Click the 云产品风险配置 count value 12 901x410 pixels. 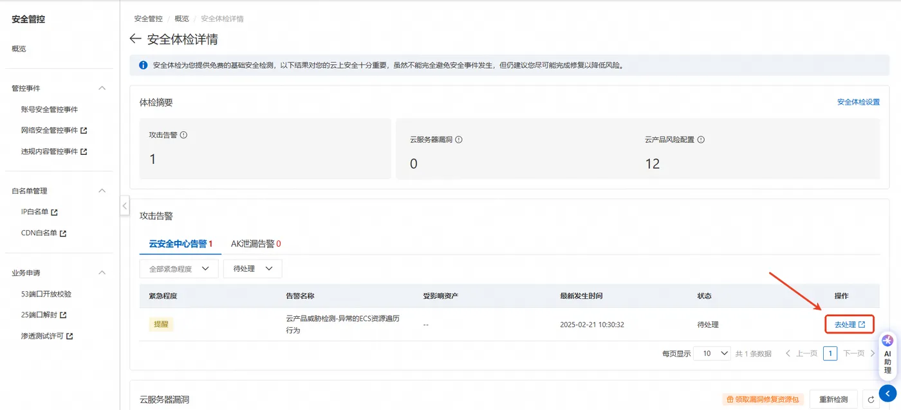point(653,163)
